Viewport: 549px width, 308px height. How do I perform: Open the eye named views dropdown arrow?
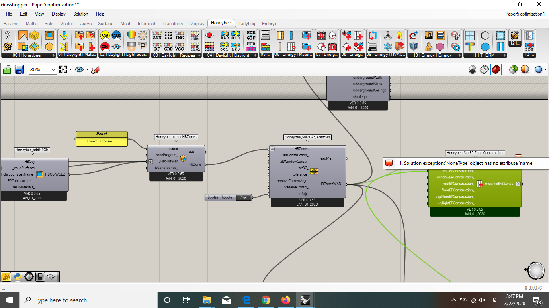point(87,70)
